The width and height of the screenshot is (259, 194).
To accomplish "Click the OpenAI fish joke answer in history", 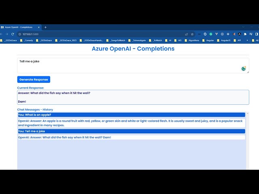I will point(132,137).
